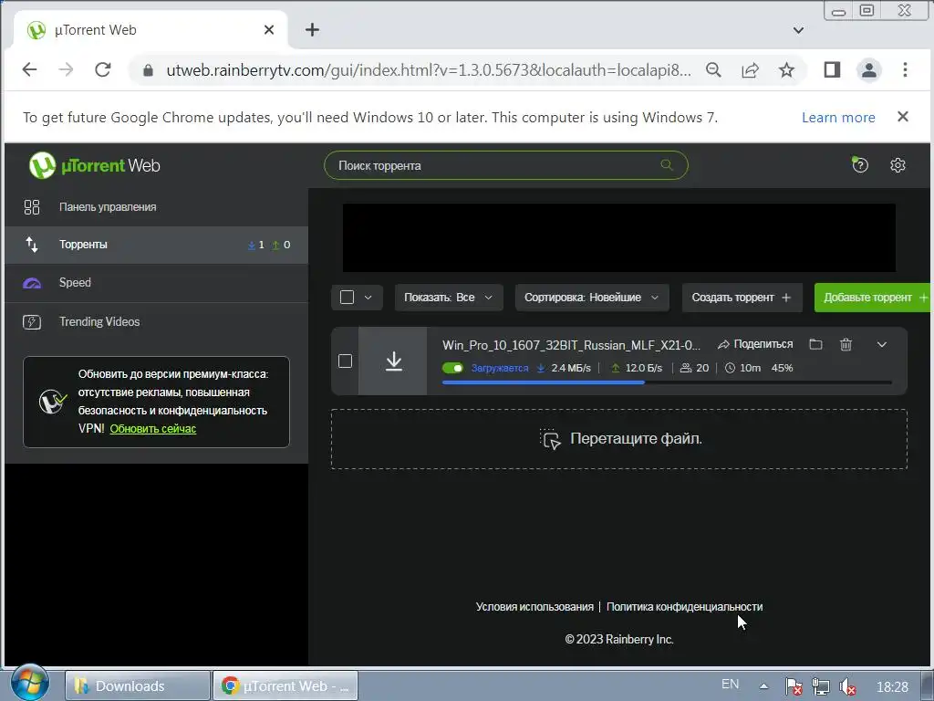The image size is (934, 701).
Task: Click the share page icon in the address bar
Action: [750, 69]
